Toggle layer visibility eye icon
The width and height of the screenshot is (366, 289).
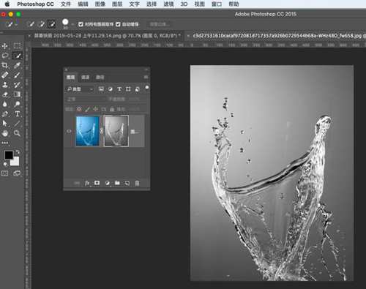69,131
